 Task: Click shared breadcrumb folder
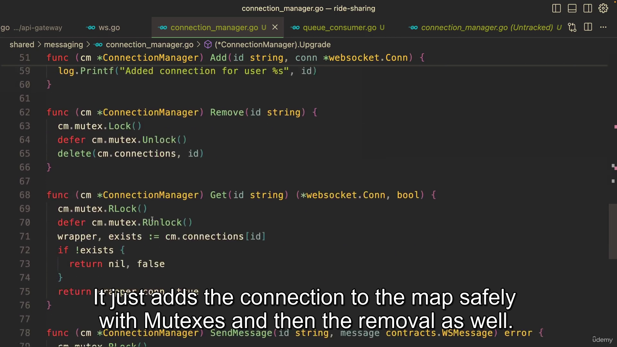pyautogui.click(x=22, y=45)
